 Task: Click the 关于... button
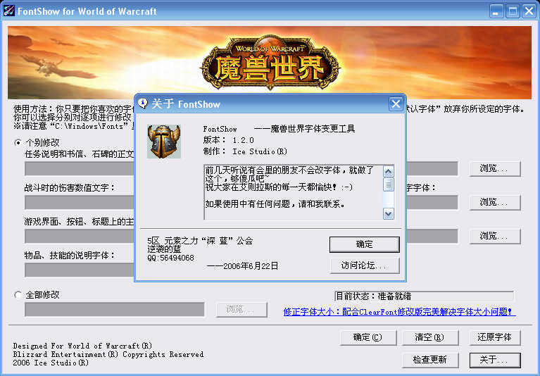coord(495,361)
